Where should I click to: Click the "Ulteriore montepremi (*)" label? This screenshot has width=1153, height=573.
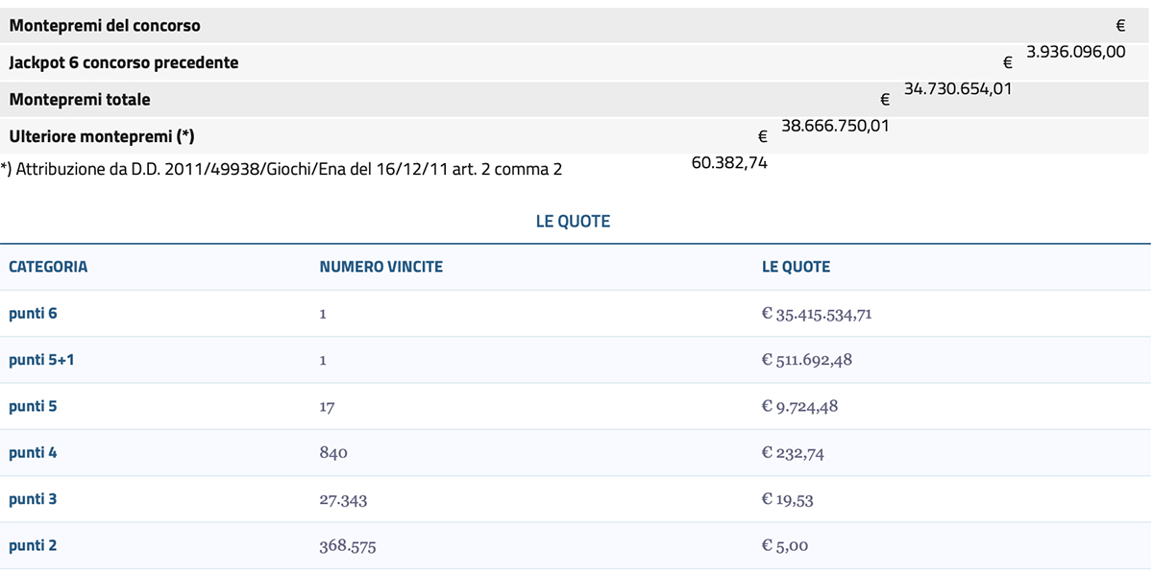[102, 136]
